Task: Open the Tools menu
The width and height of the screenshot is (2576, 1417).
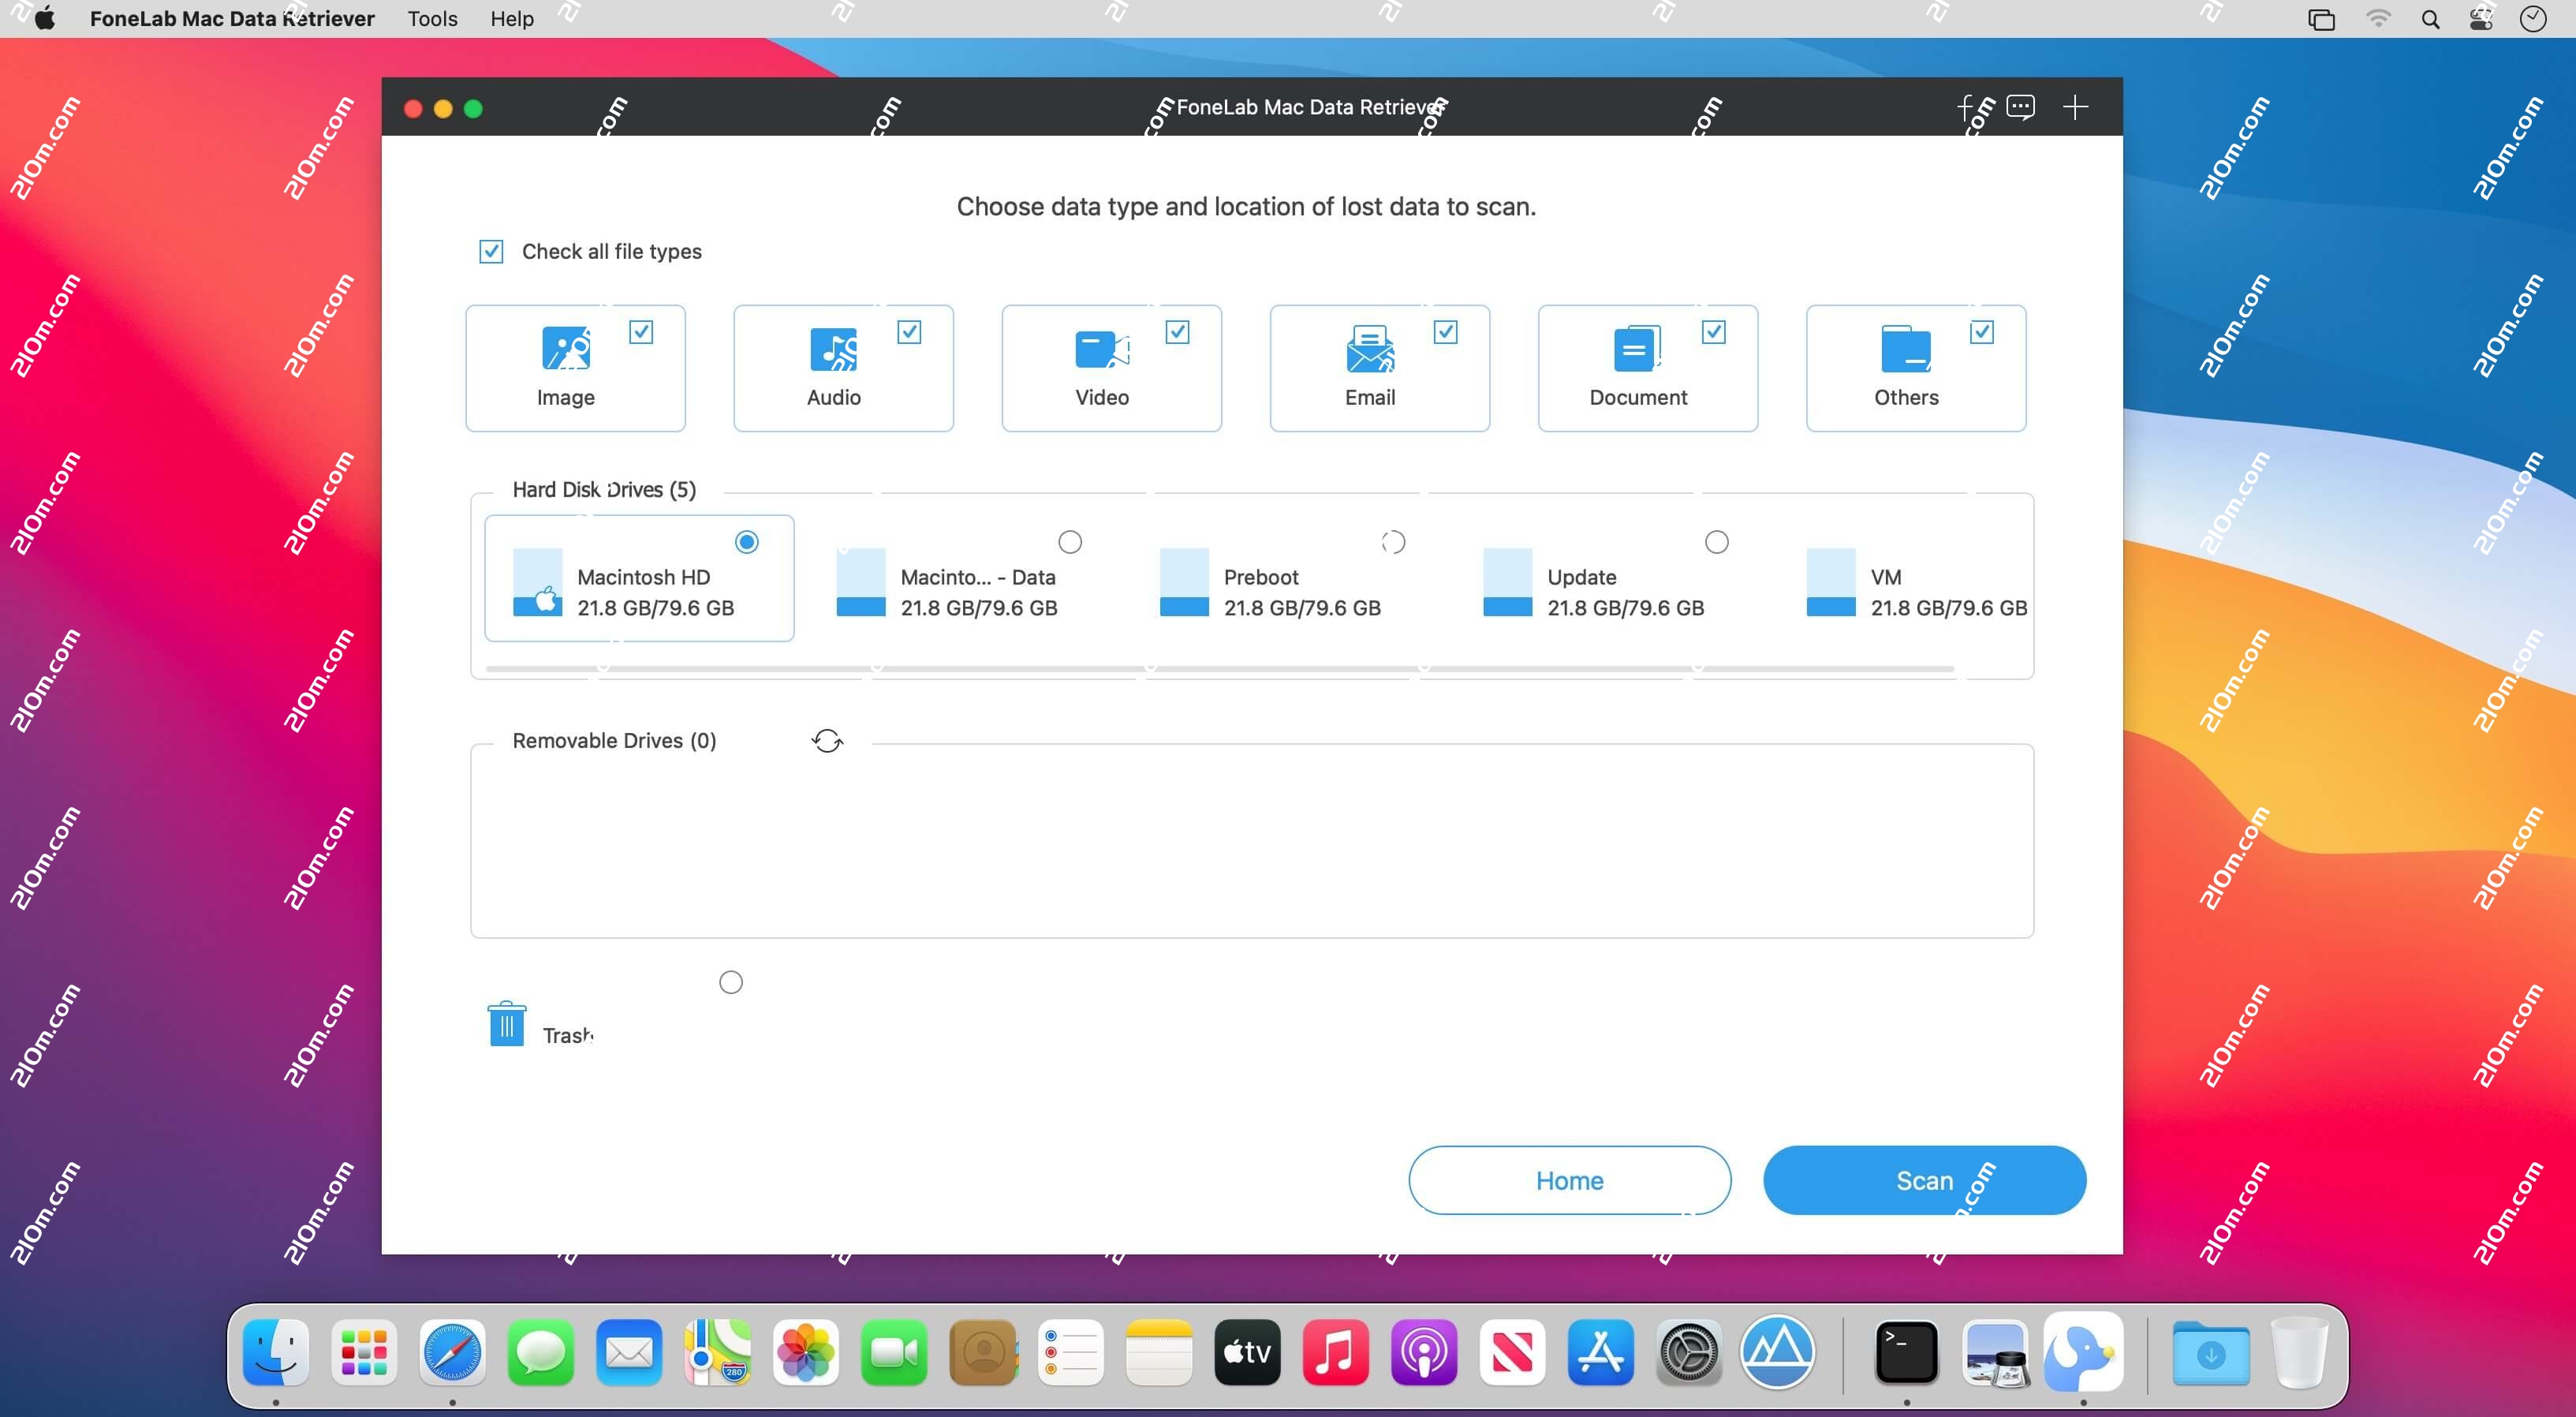Action: [x=431, y=18]
